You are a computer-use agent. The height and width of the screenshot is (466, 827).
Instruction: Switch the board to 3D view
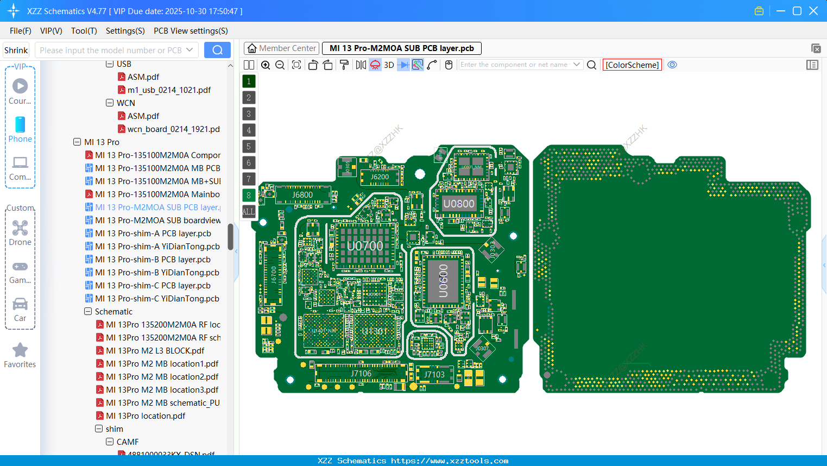[388, 65]
